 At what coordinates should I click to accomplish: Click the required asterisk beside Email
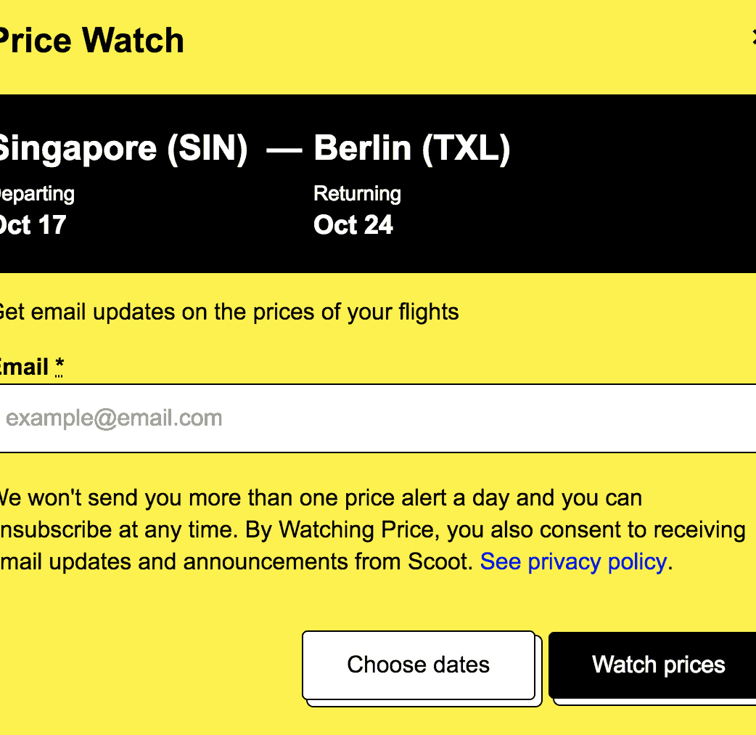[x=59, y=367]
